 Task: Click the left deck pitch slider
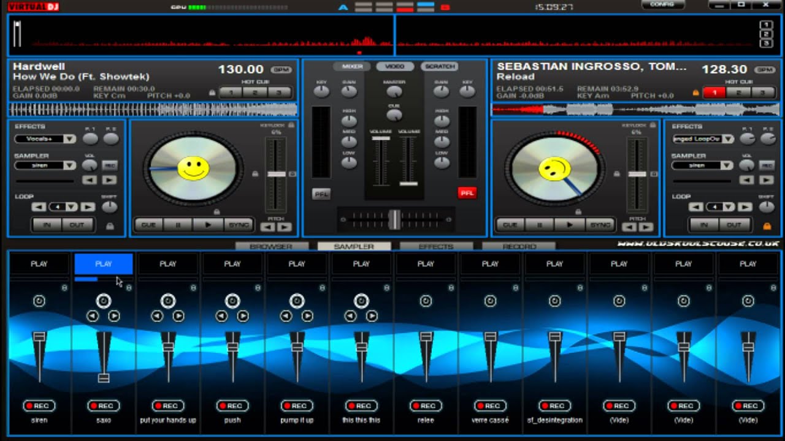277,175
